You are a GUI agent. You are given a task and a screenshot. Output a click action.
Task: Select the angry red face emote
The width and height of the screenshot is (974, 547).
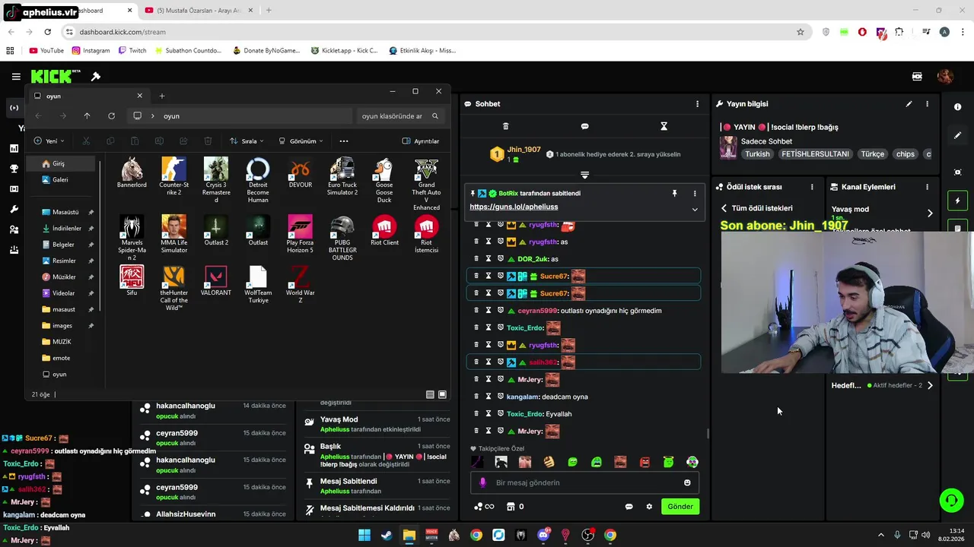coord(645,462)
